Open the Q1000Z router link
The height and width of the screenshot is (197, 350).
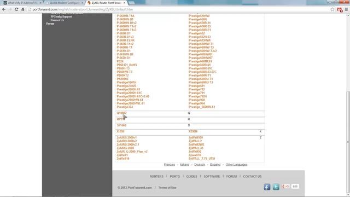[121, 113]
